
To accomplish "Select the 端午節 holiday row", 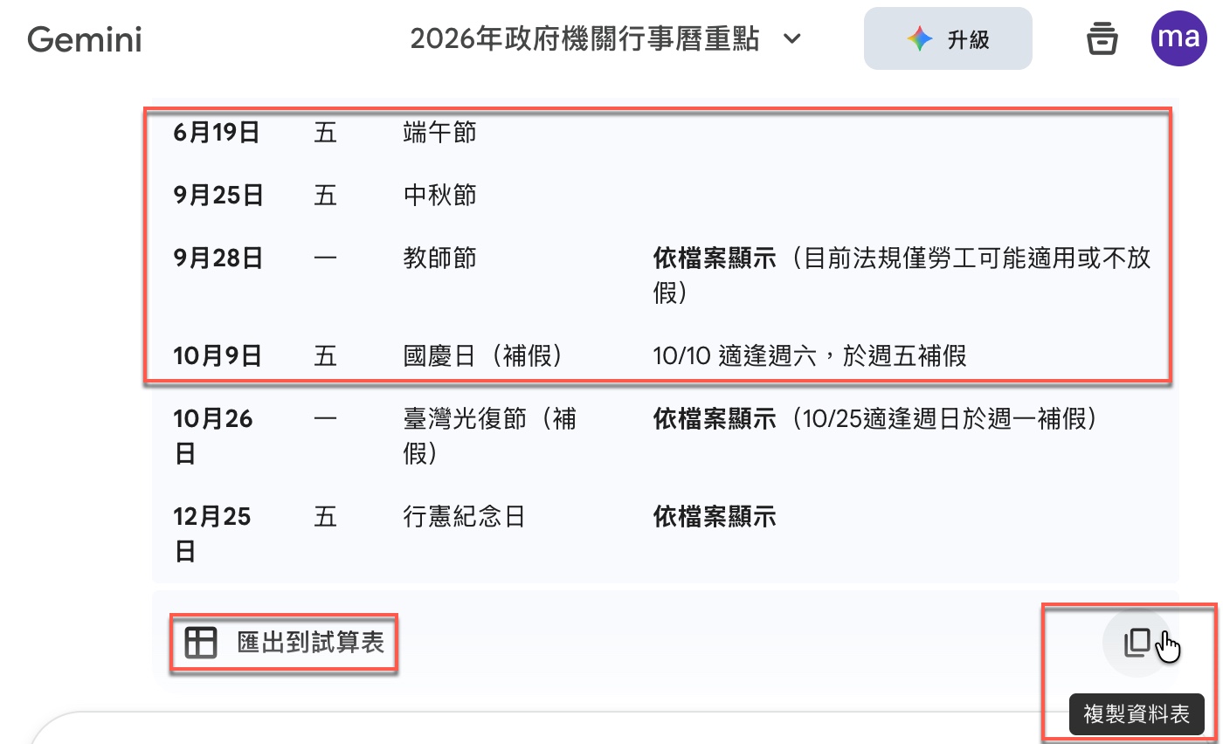I will click(439, 132).
